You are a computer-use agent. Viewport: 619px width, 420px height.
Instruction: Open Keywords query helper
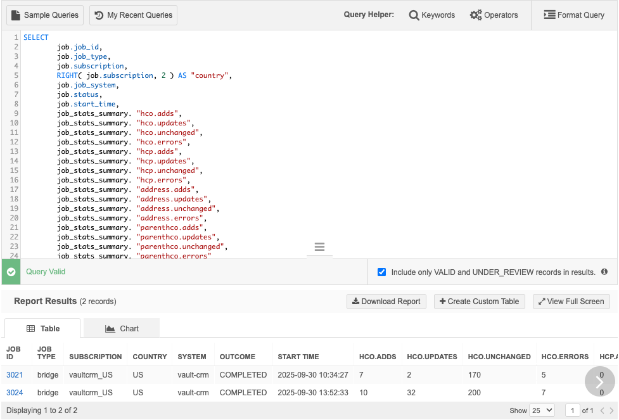432,15
